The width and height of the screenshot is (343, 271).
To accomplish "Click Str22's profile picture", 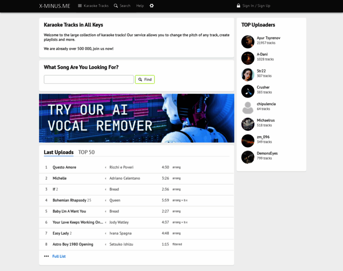I will click(248, 75).
